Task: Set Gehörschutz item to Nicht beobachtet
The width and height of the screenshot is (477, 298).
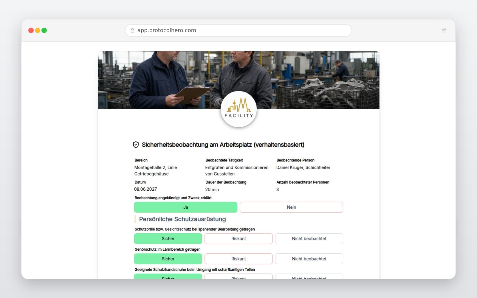Action: [309, 259]
